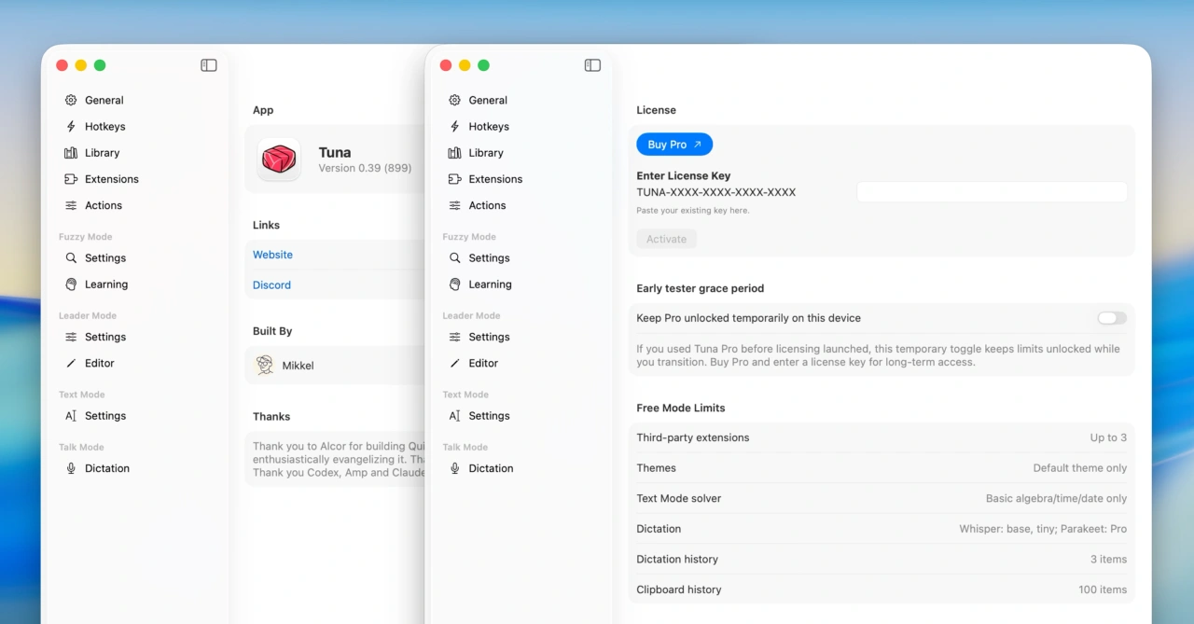Viewport: 1194px width, 624px height.
Task: Open Fuzzy Mode Learning settings
Action: pyautogui.click(x=490, y=284)
